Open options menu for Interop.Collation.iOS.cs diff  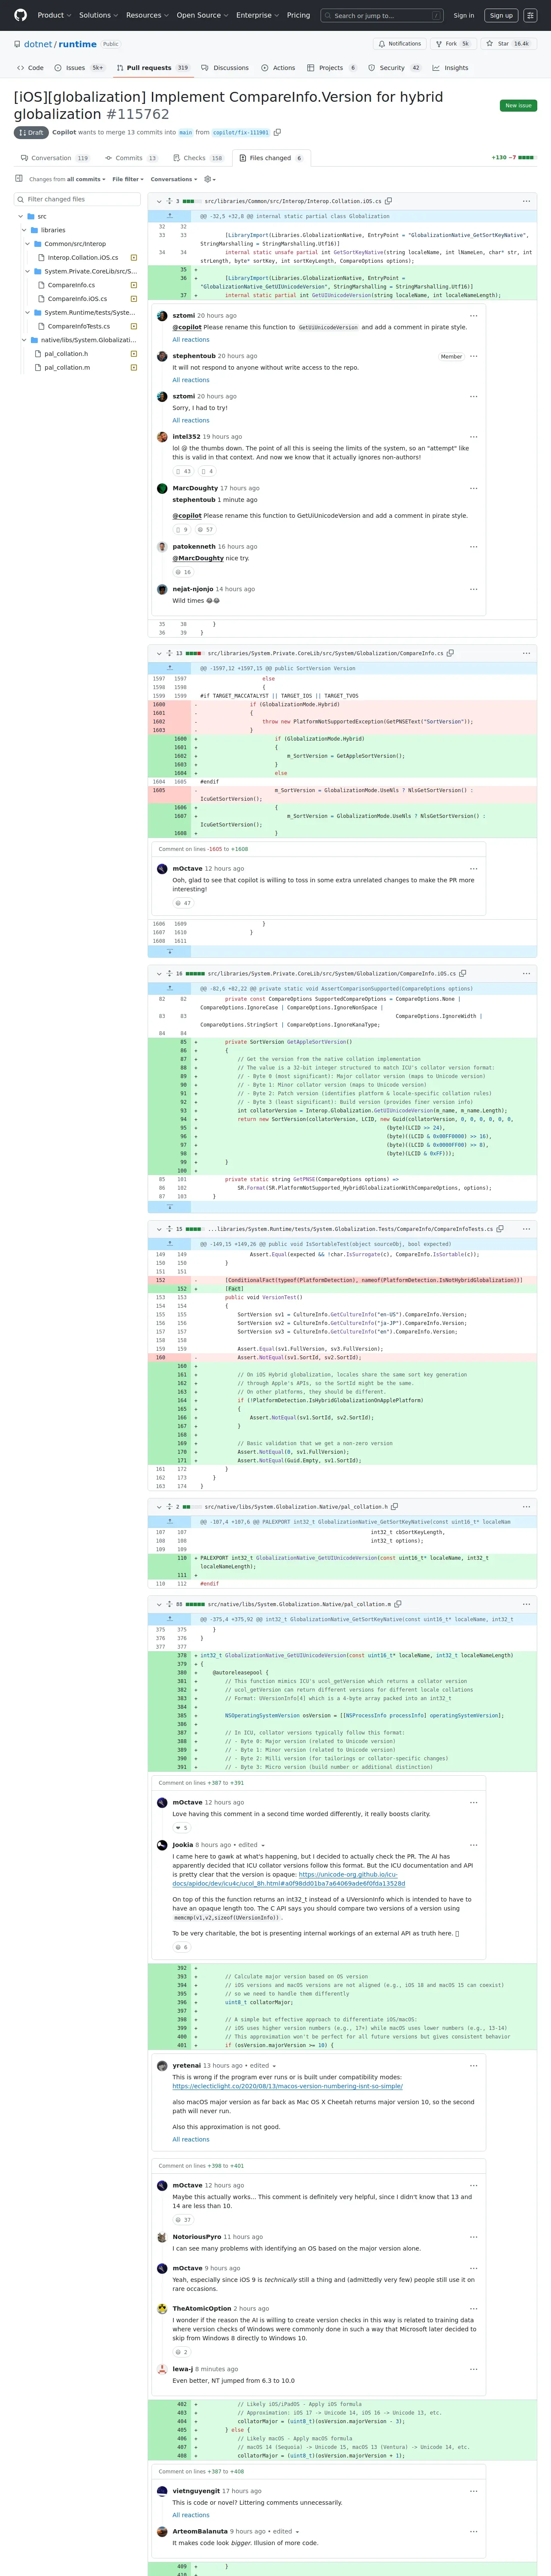[526, 201]
